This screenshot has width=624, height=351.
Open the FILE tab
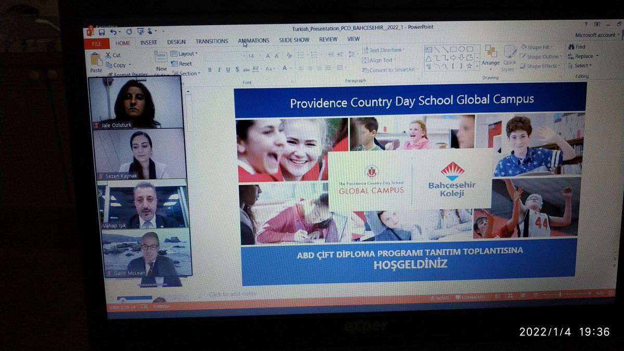click(97, 44)
